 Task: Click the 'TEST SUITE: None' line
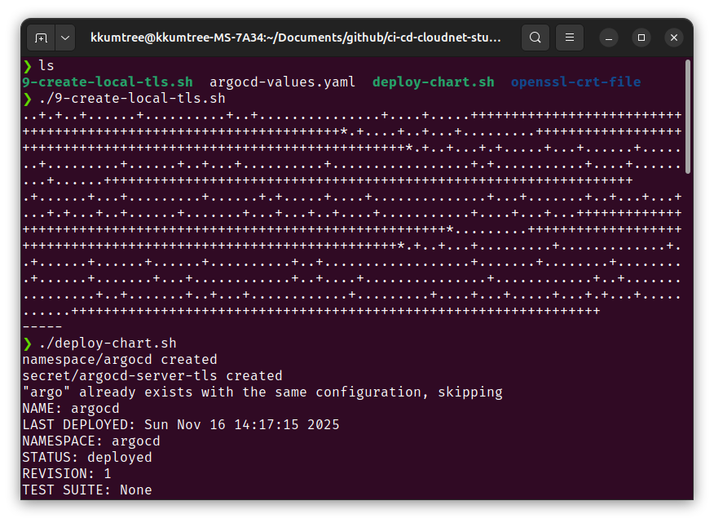(x=87, y=490)
